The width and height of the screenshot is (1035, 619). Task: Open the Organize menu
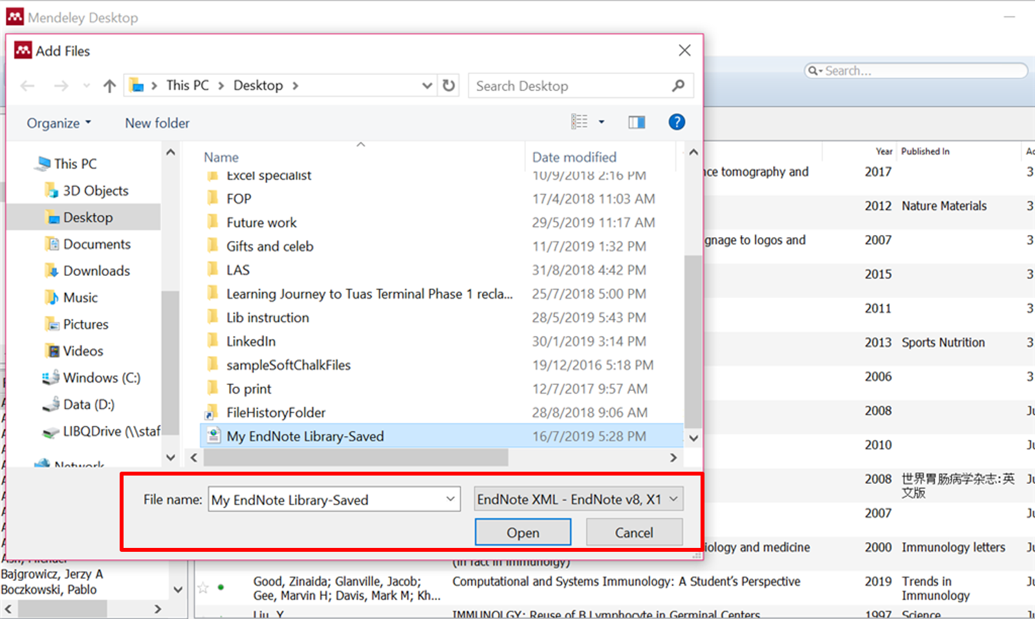click(59, 123)
